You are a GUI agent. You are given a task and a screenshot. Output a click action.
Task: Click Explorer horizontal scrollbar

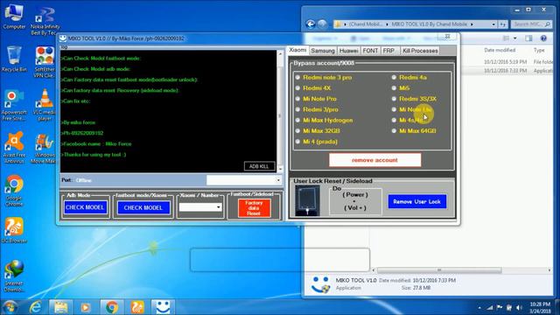(x=439, y=270)
